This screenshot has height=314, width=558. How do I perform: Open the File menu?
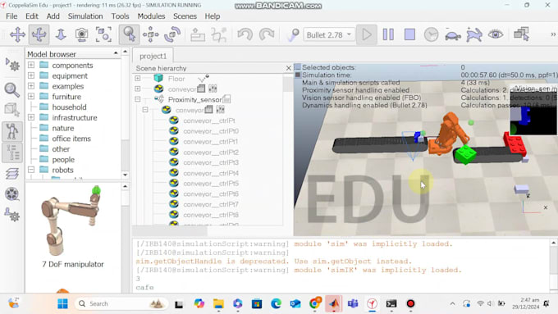pos(11,16)
